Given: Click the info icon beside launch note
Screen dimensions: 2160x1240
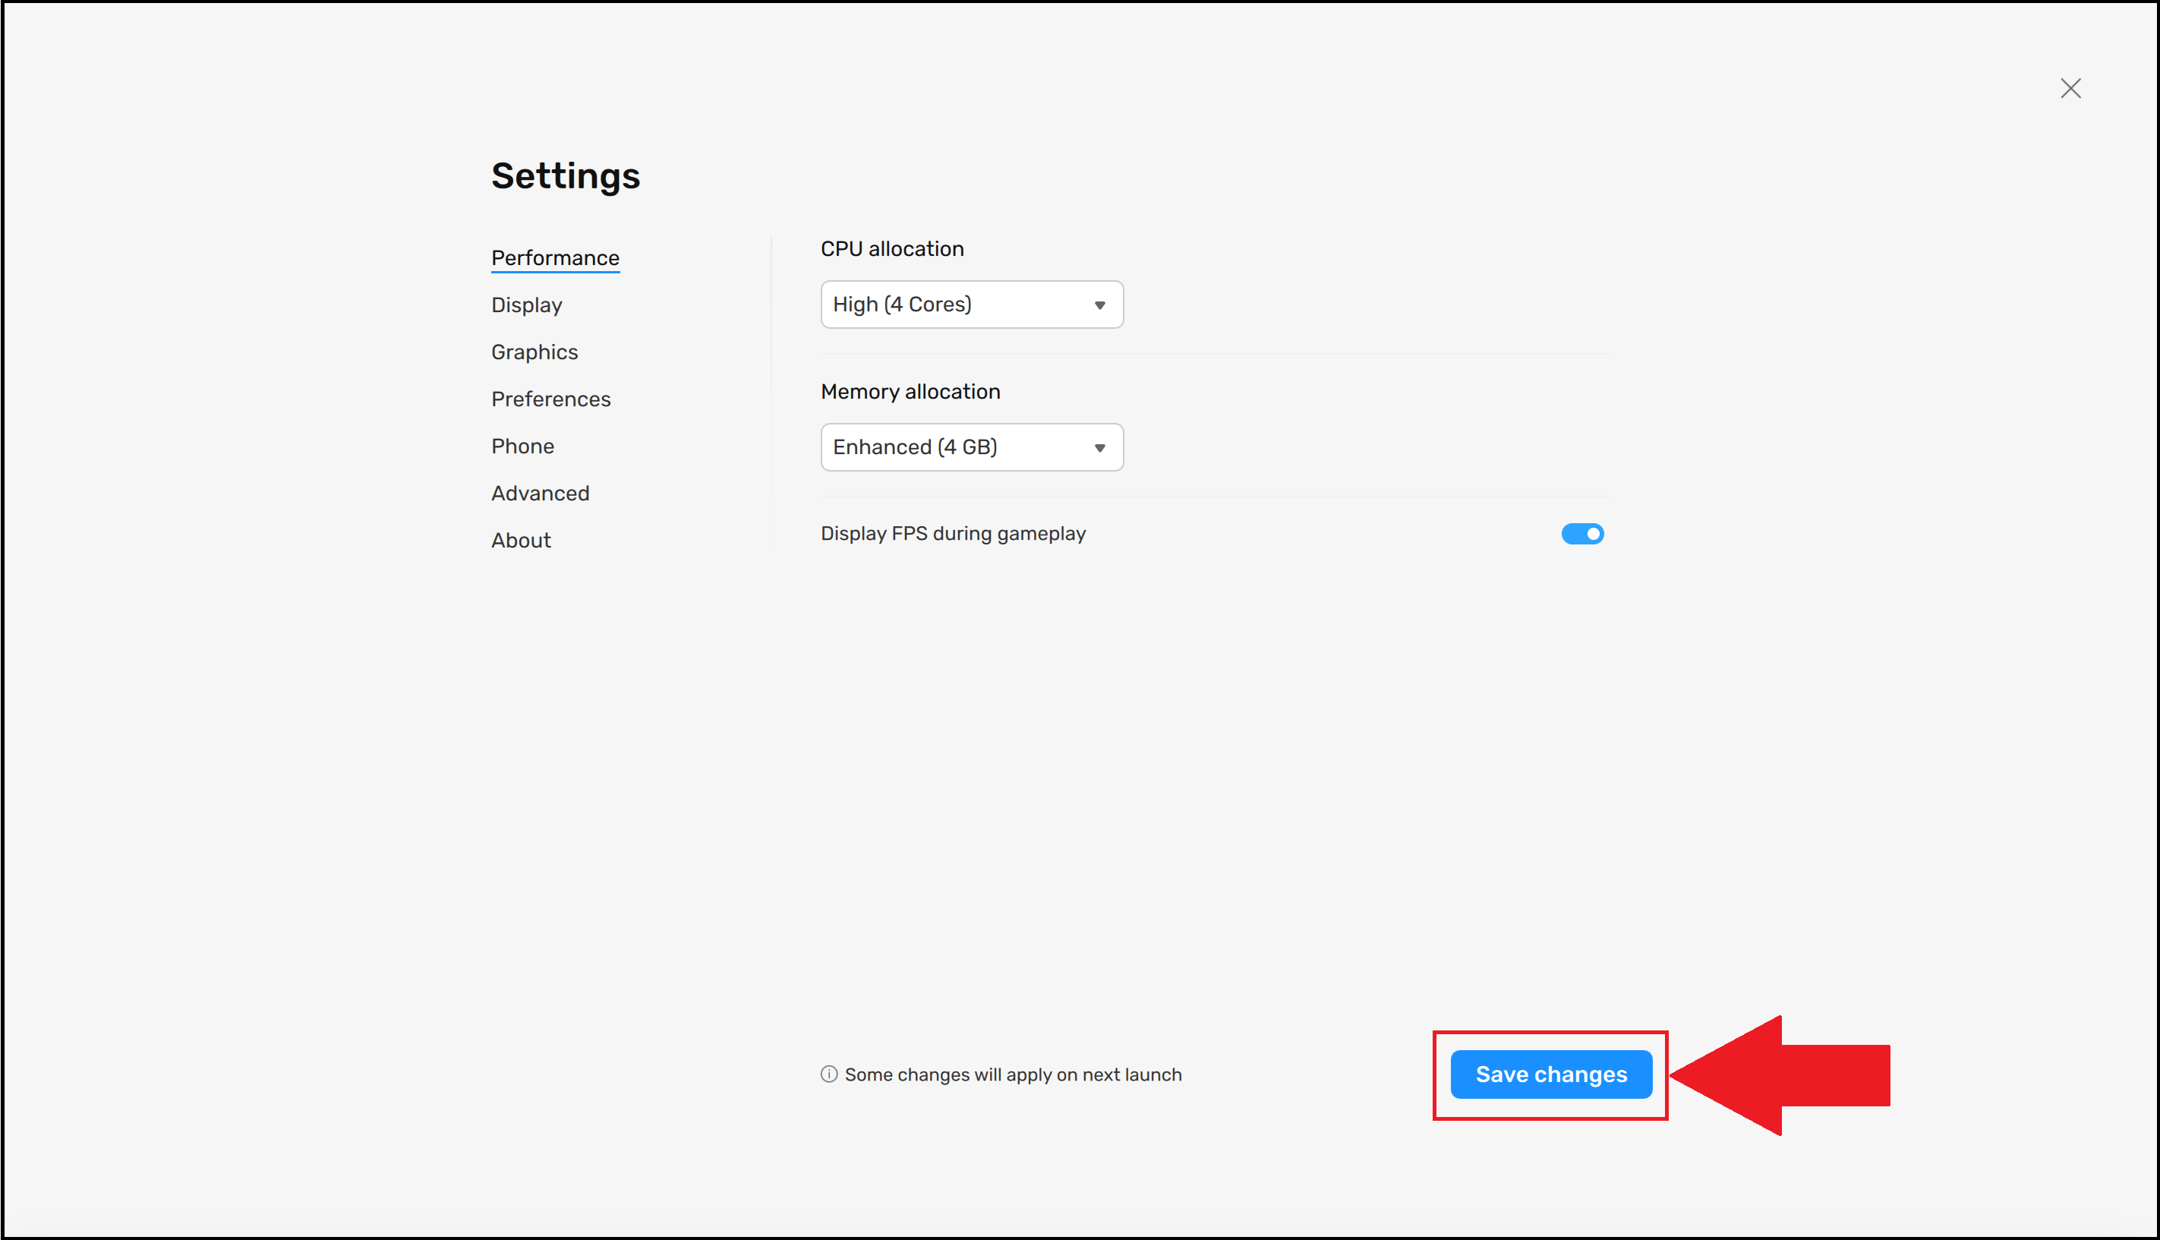Looking at the screenshot, I should coord(828,1074).
